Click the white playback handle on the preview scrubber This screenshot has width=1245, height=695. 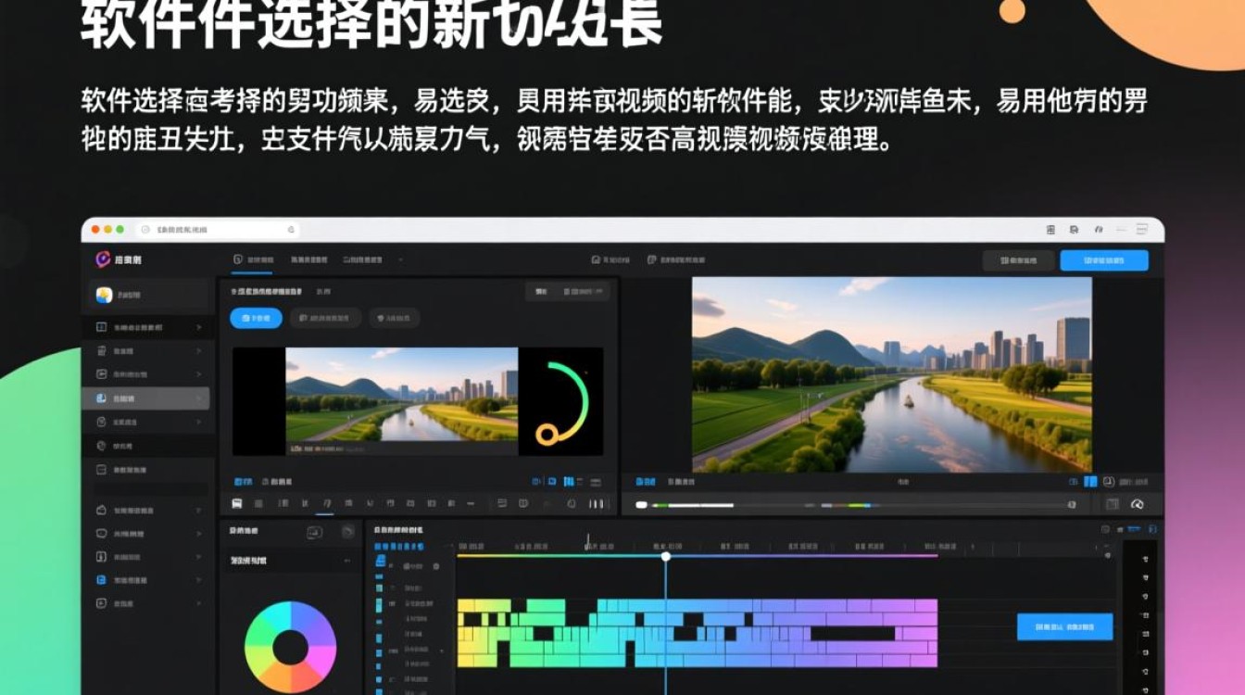pyautogui.click(x=640, y=505)
